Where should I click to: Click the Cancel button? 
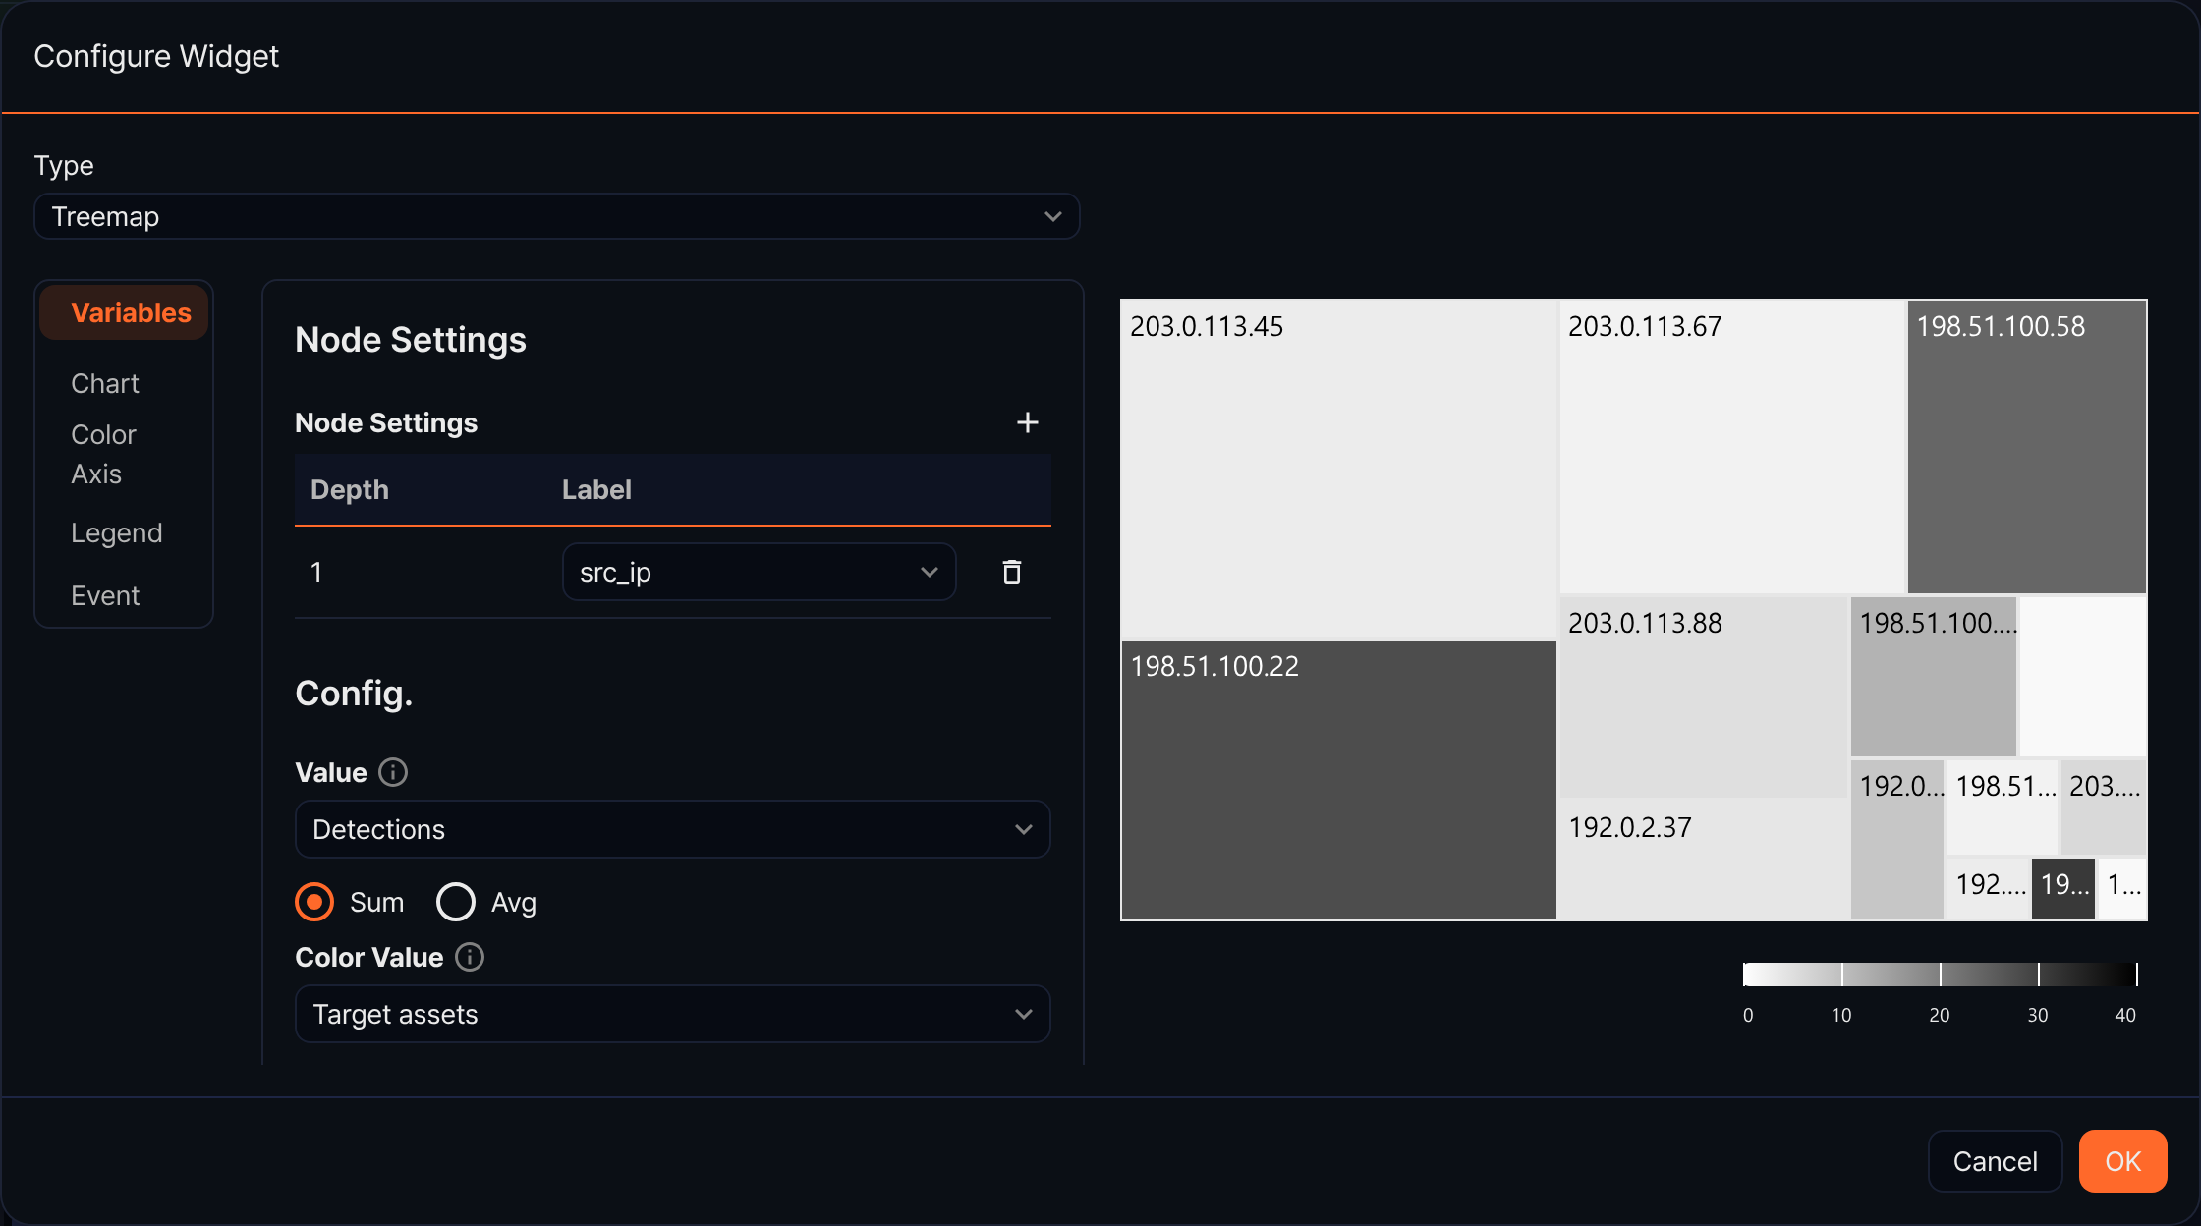pyautogui.click(x=1995, y=1161)
